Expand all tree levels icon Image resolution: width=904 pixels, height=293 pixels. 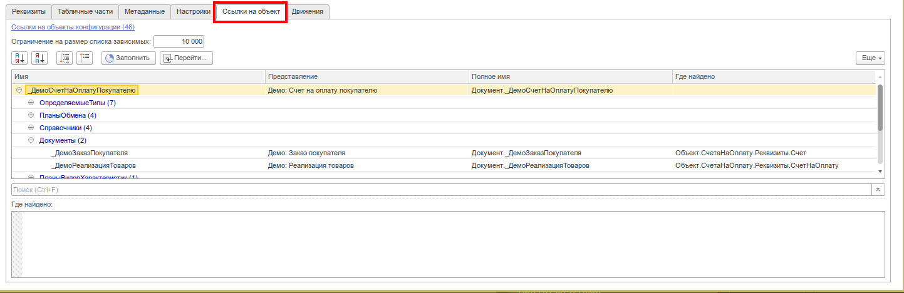pos(65,58)
